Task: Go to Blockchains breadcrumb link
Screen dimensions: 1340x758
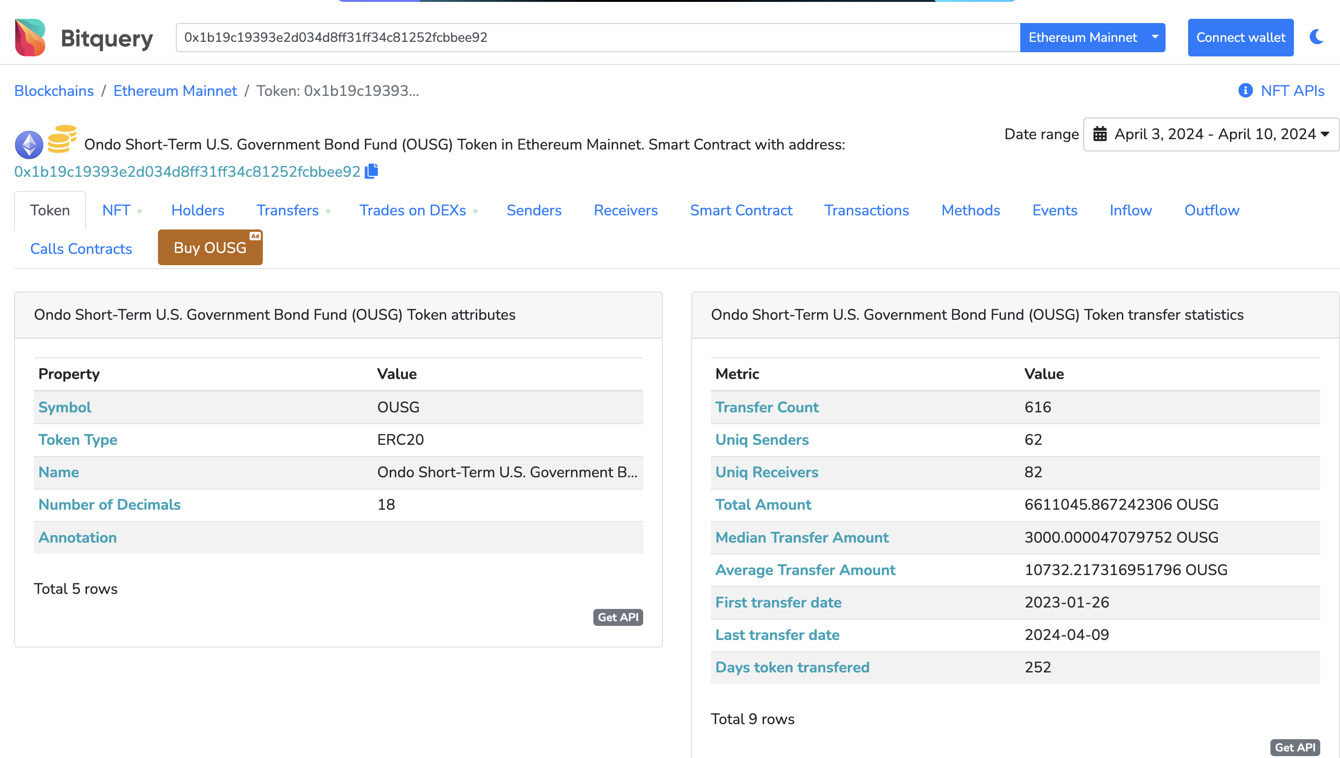Action: click(x=54, y=91)
